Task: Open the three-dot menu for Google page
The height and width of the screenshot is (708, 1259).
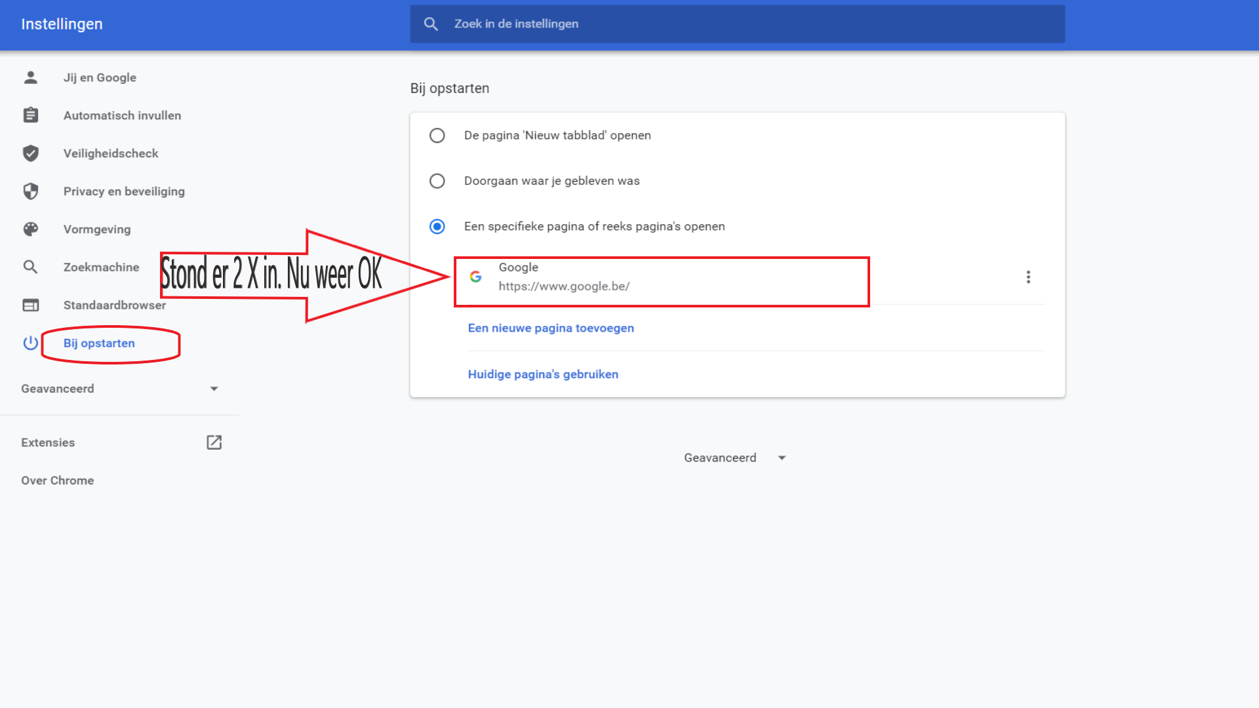Action: point(1028,277)
